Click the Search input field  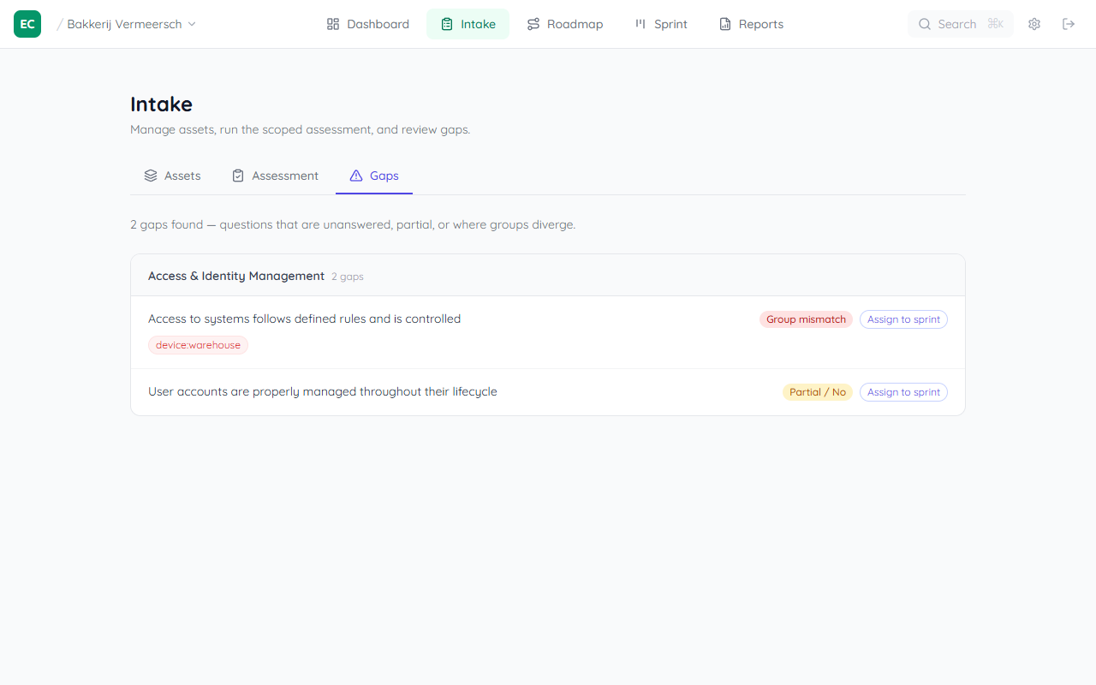click(x=960, y=24)
